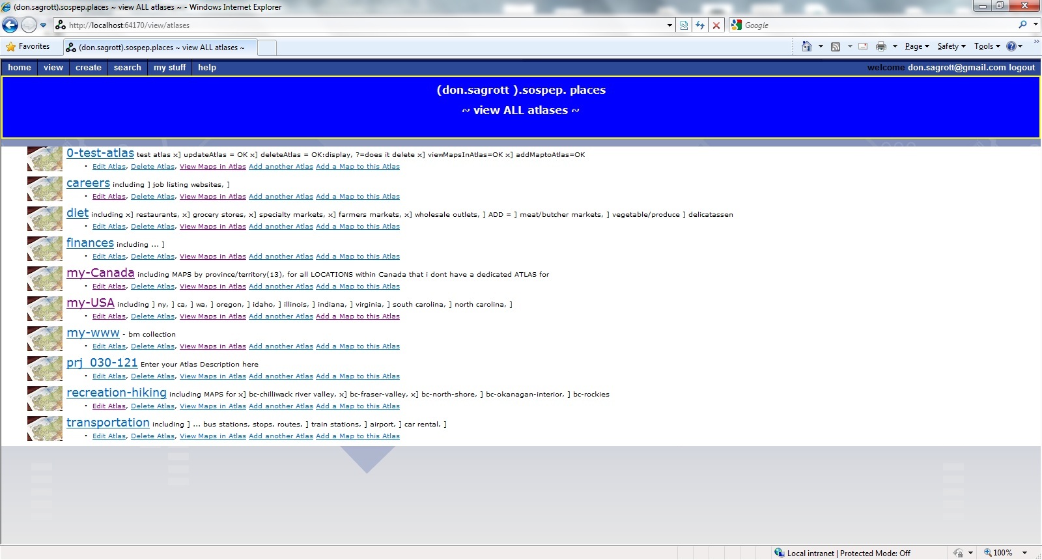Stop page loading with the red X icon
Screen dimensions: 1042x560
pos(716,25)
